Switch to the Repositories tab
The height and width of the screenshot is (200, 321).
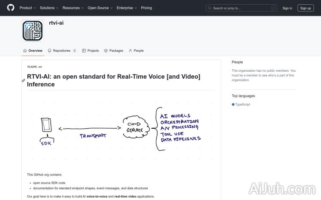click(62, 50)
